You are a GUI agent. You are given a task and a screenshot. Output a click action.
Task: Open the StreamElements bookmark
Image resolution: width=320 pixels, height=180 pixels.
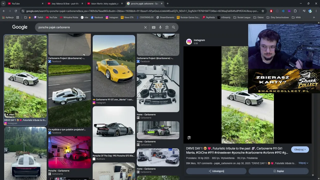[165, 17]
